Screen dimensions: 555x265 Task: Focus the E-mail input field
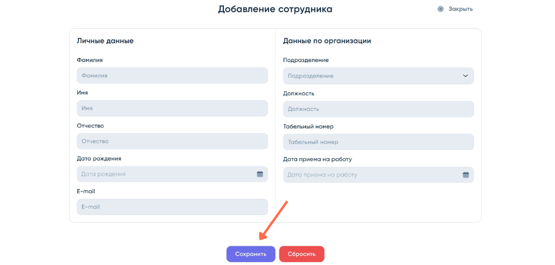tap(172, 207)
